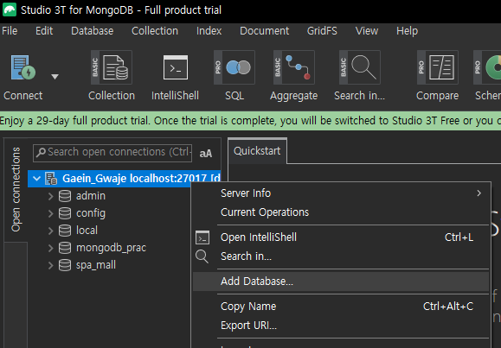Click magnifier icon in context menu

(202, 256)
